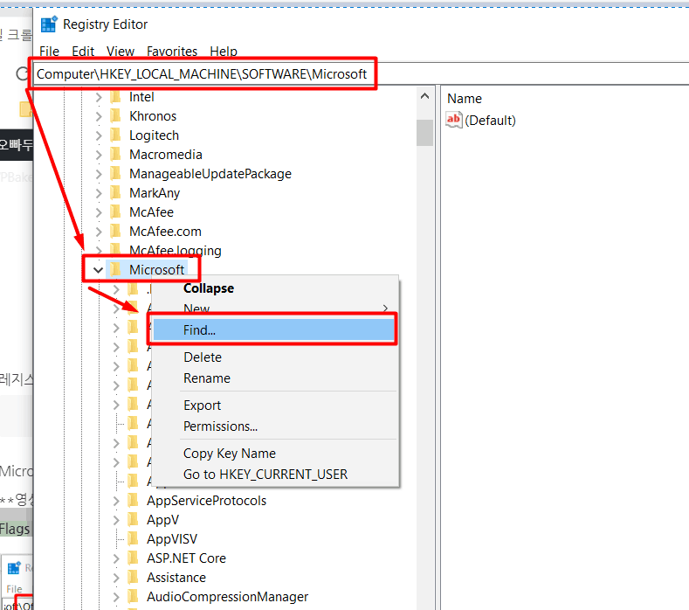The width and height of the screenshot is (689, 610).
Task: Click the (Default) string value icon
Action: [x=454, y=120]
